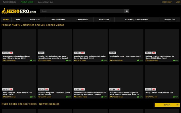Open the thumbnail with the 02:16 duration
Viewport: 181px width, 113px height.
pos(55,78)
